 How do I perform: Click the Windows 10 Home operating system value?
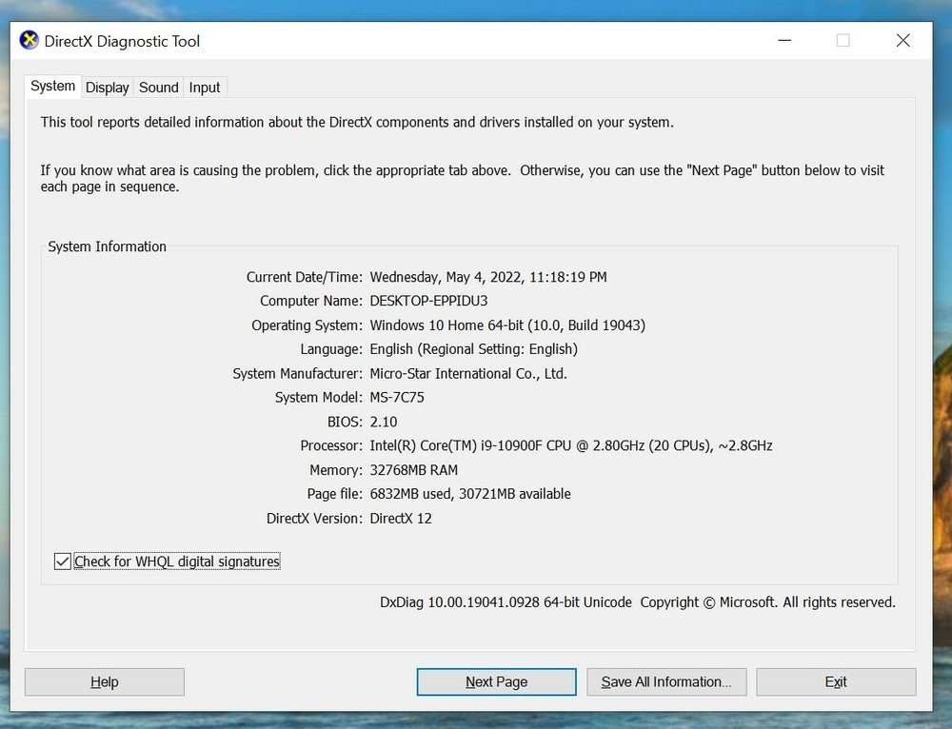(506, 325)
